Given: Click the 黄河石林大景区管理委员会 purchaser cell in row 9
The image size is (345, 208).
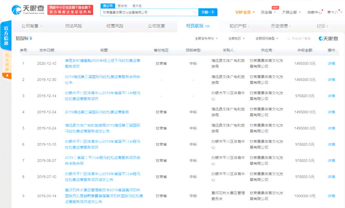Looking at the screenshot, I should coord(228,196).
